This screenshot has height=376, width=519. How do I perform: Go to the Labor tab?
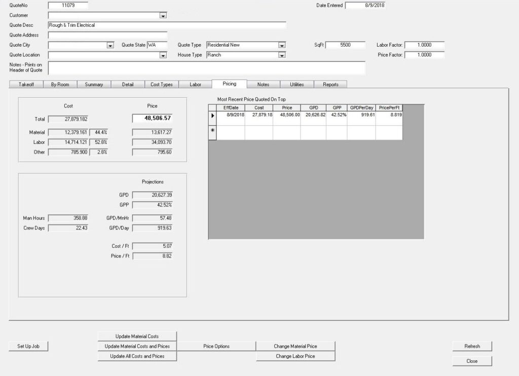click(195, 85)
